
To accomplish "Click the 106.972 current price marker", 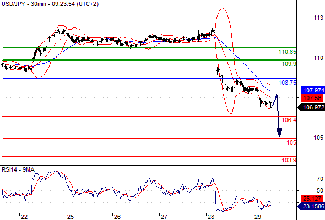I will pyautogui.click(x=312, y=107).
